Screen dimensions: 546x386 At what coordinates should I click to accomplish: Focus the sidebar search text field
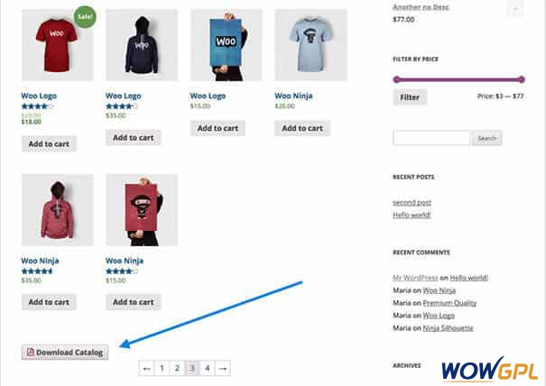431,138
